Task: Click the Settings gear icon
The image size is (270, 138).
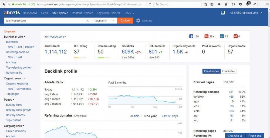Action: [x=138, y=21]
